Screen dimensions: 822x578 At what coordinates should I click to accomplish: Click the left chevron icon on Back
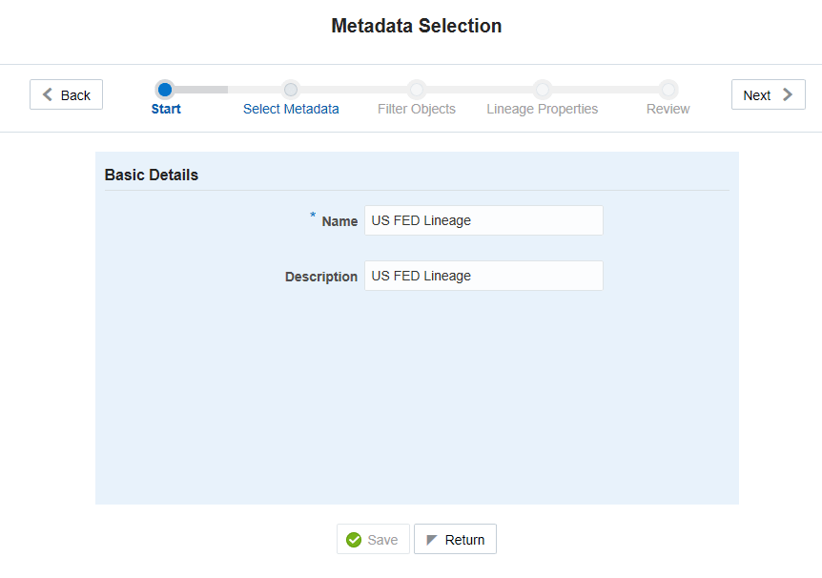click(x=48, y=94)
